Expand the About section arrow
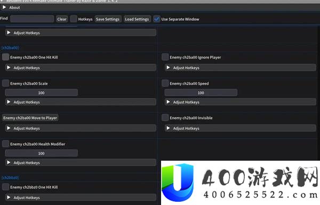Viewport: 320px width, 205px height. pyautogui.click(x=4, y=7)
